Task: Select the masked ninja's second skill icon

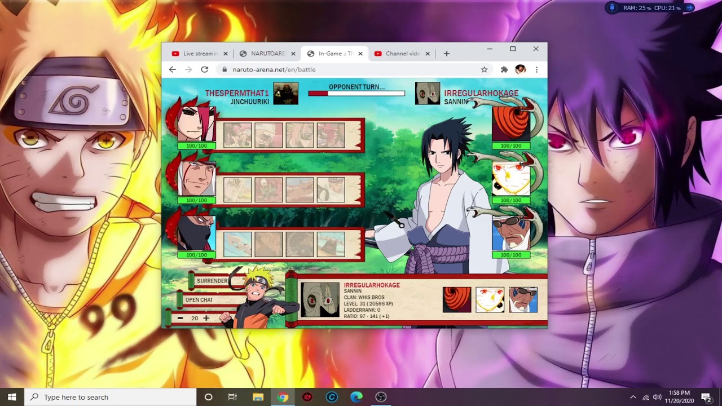Action: (x=268, y=244)
